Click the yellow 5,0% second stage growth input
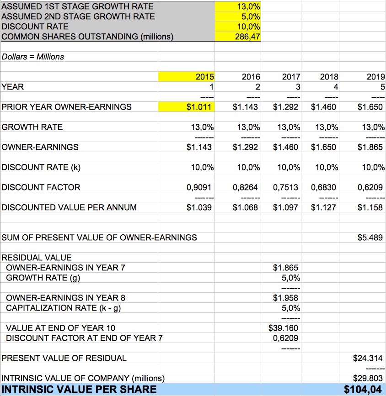This screenshot has height=396, width=386. coord(237,16)
